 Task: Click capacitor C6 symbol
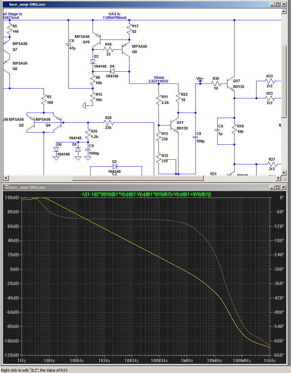pos(69,44)
